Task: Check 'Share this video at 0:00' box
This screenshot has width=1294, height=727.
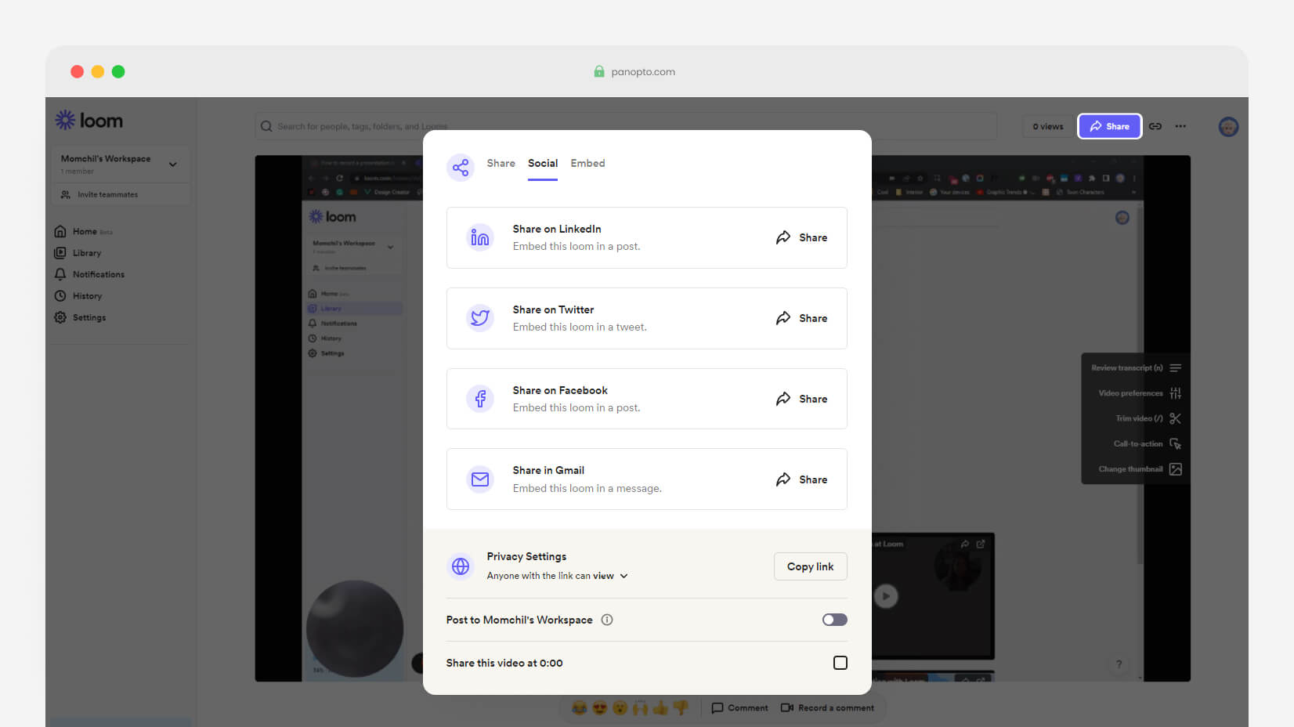Action: pyautogui.click(x=840, y=663)
